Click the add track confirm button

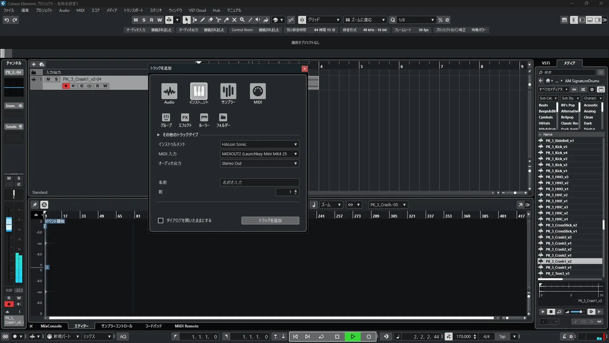click(270, 220)
